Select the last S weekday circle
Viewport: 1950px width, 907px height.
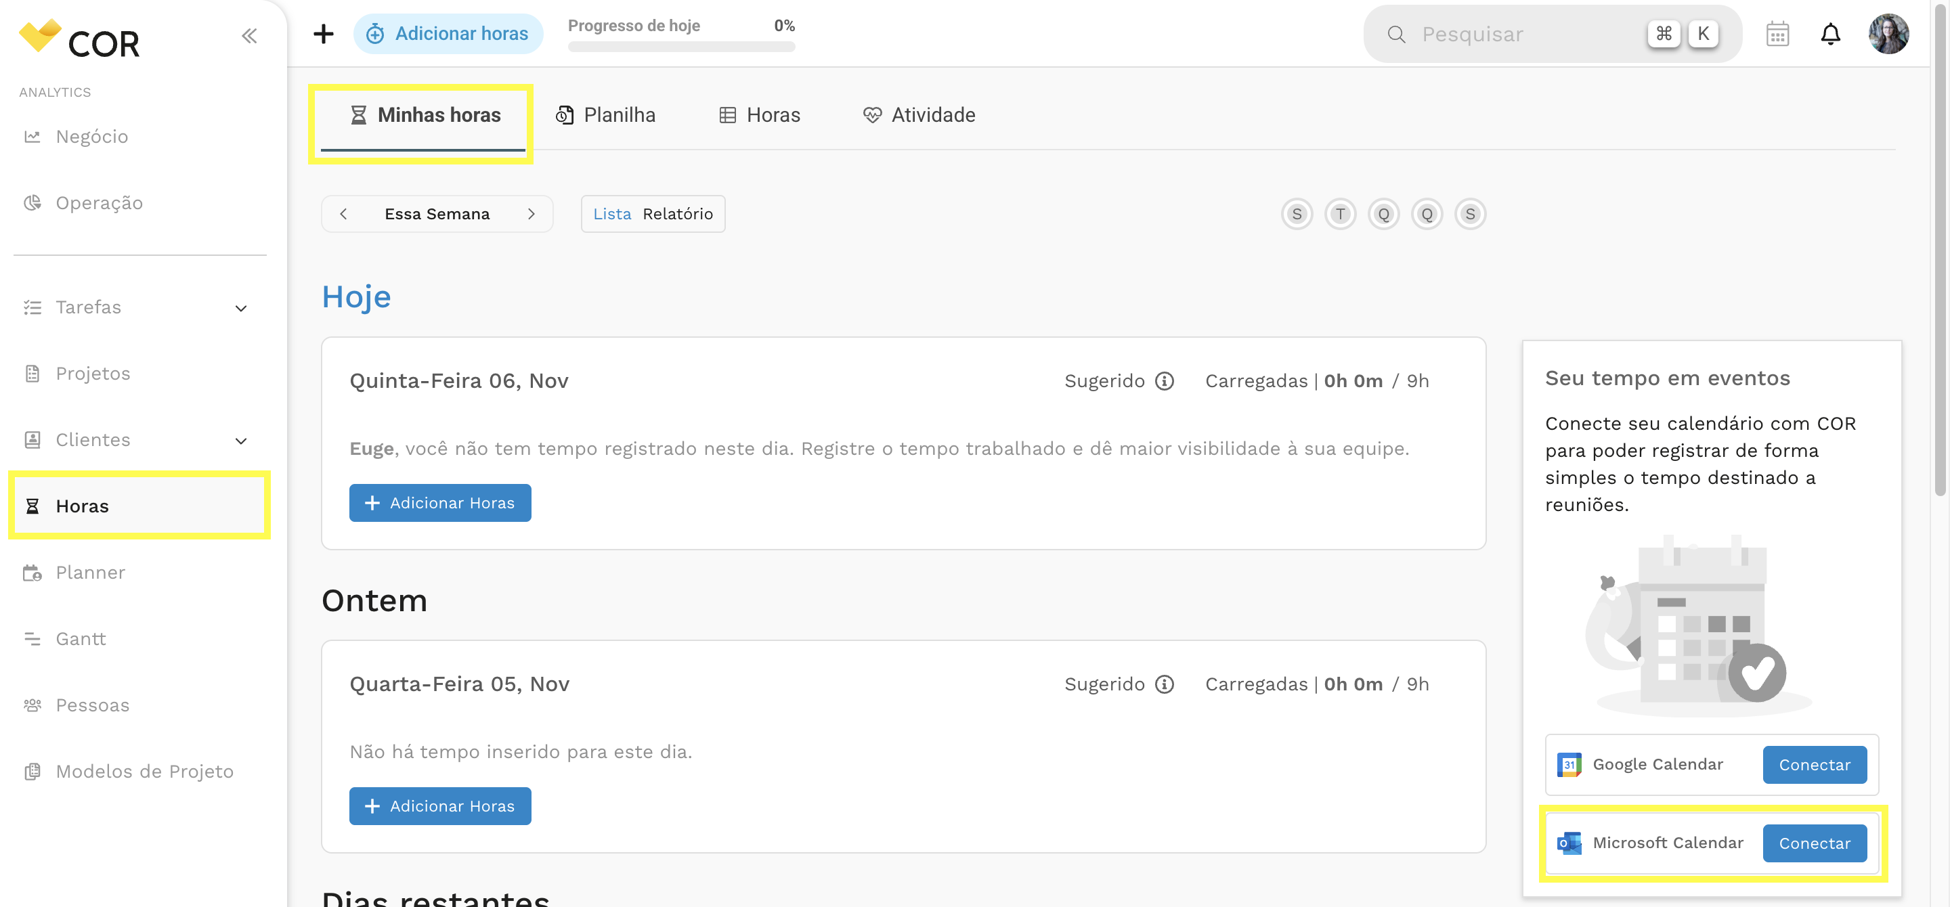pos(1470,214)
